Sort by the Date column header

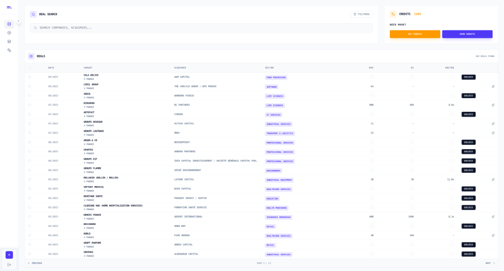click(x=51, y=68)
